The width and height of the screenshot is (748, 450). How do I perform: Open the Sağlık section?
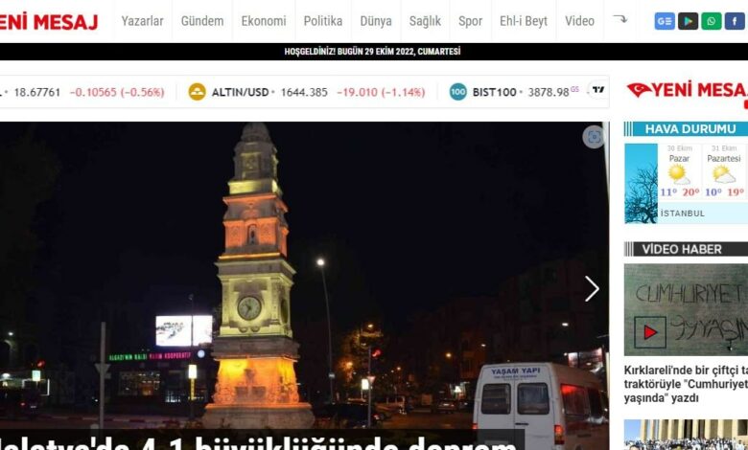coord(425,21)
